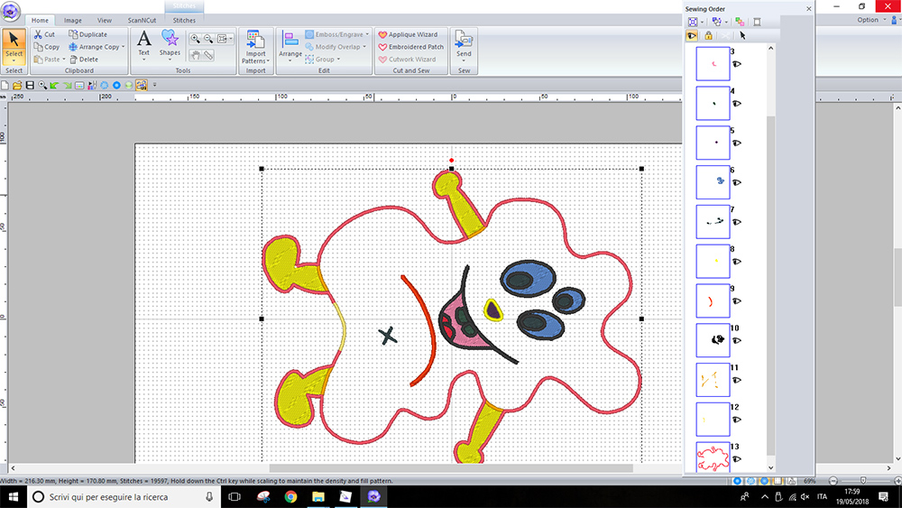The width and height of the screenshot is (902, 508).
Task: Open the zoom fit dropdown arrow in Tools
Action: pyautogui.click(x=231, y=39)
